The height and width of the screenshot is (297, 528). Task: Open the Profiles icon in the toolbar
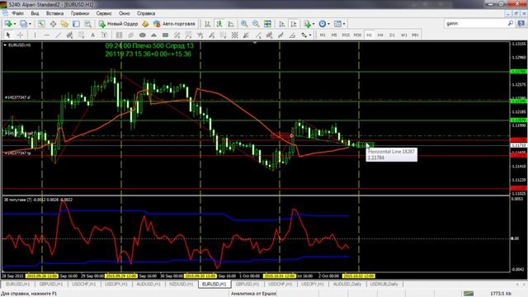(x=23, y=24)
